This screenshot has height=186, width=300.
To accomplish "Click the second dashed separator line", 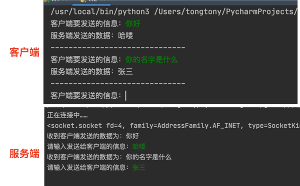I will 118,83.
